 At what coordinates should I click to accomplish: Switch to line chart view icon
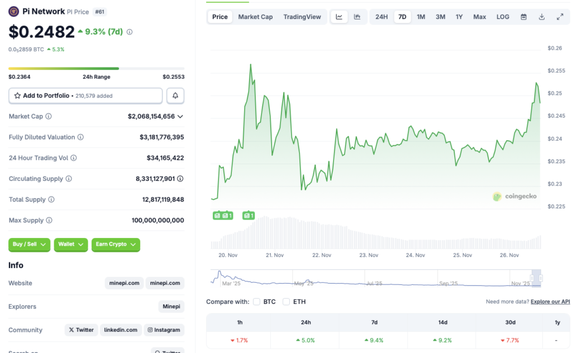tap(339, 17)
